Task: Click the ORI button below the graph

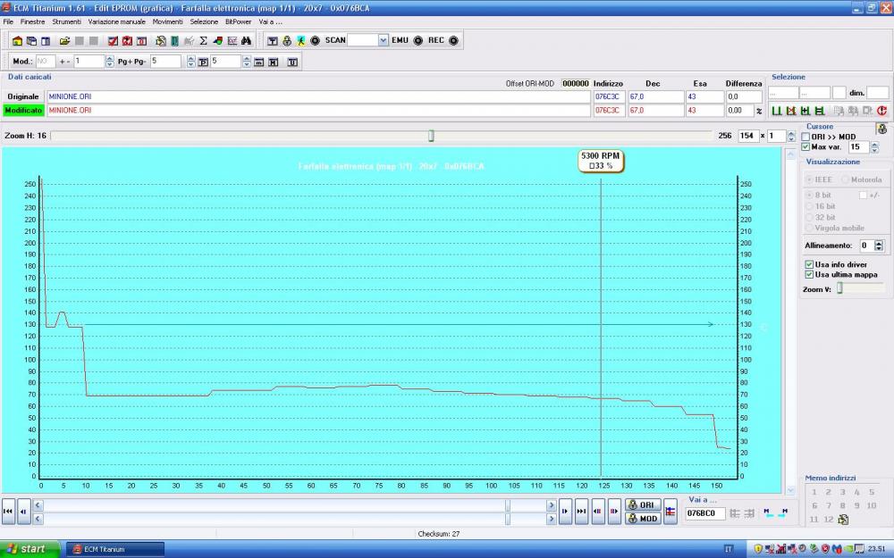Action: click(643, 505)
